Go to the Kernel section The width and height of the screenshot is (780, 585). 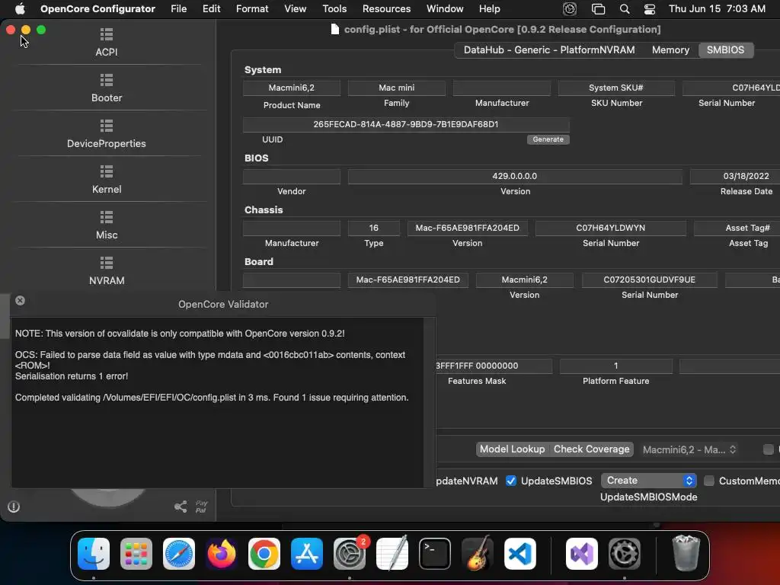[x=107, y=179]
